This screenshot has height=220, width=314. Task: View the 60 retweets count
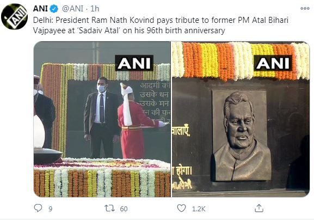[x=124, y=209]
